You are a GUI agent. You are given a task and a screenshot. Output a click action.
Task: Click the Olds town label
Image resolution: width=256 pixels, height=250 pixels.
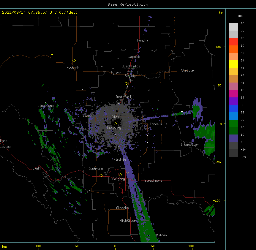point(115,117)
